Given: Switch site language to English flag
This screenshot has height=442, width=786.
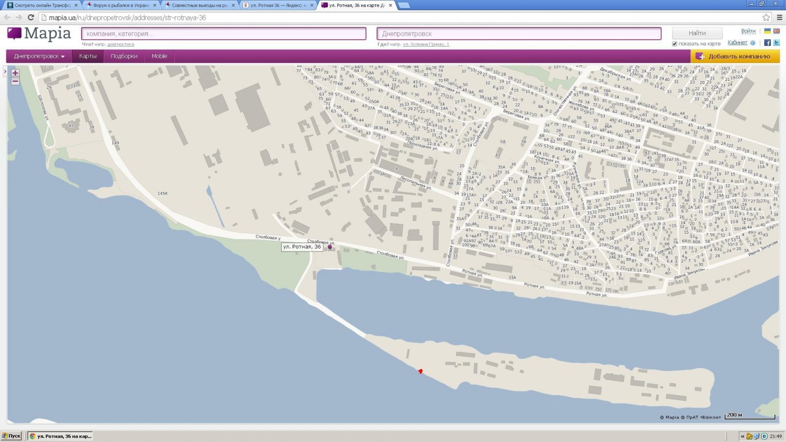Looking at the screenshot, I should (776, 31).
